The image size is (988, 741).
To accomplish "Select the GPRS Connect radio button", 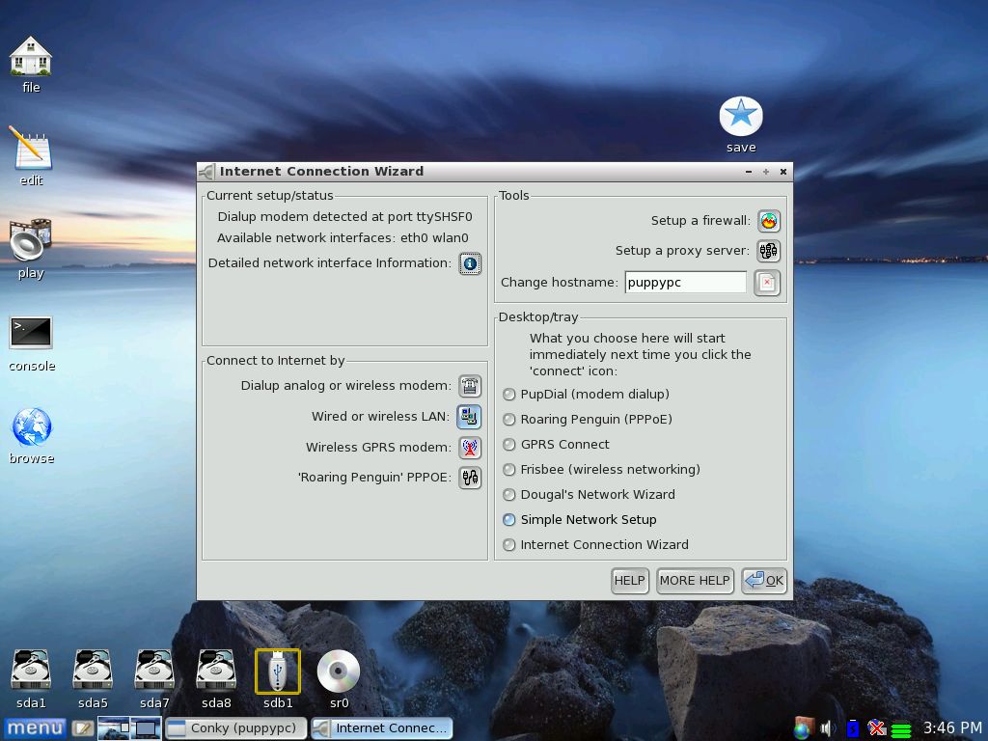I will click(509, 445).
